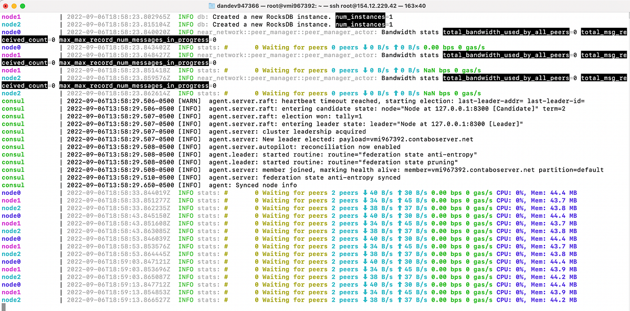Screen dimensions: 630x311
Task: Click 'node2' label on the 18:58:43.863085Z row
Action: (x=11, y=231)
